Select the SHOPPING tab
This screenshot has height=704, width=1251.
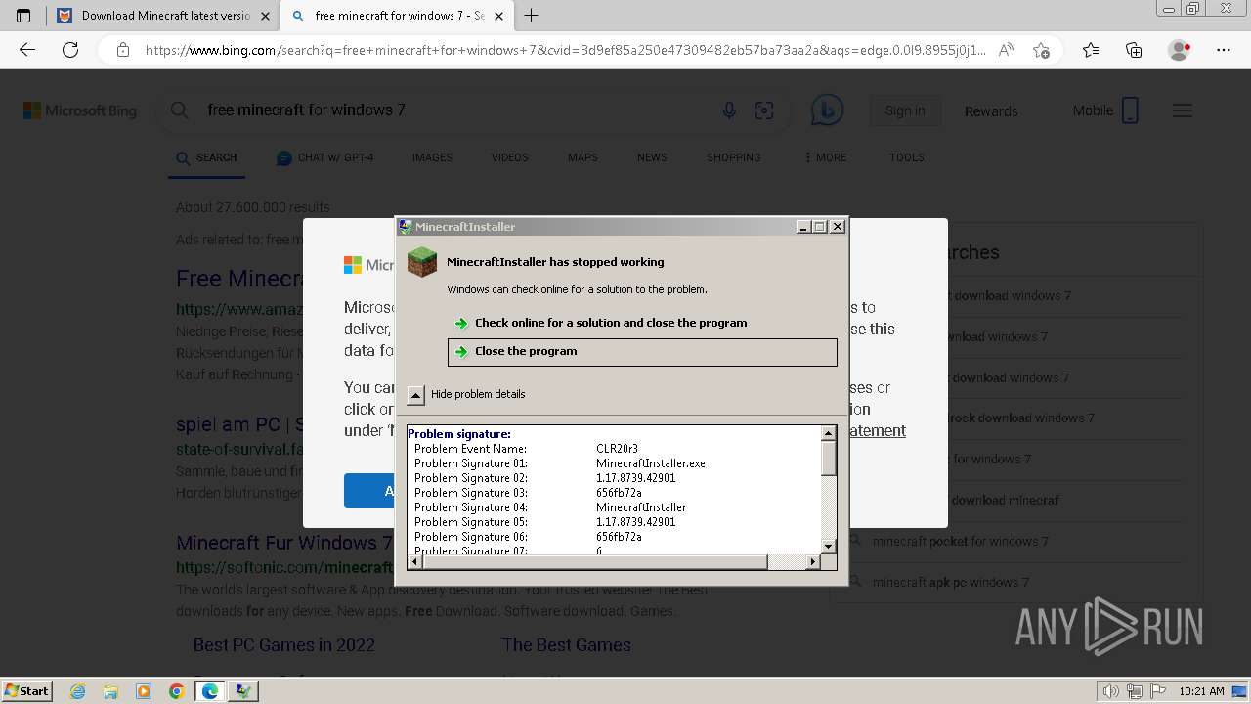pyautogui.click(x=733, y=157)
